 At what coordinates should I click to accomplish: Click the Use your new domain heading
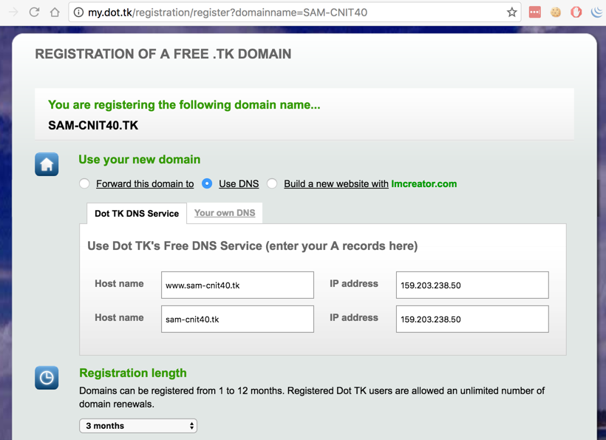click(x=140, y=159)
